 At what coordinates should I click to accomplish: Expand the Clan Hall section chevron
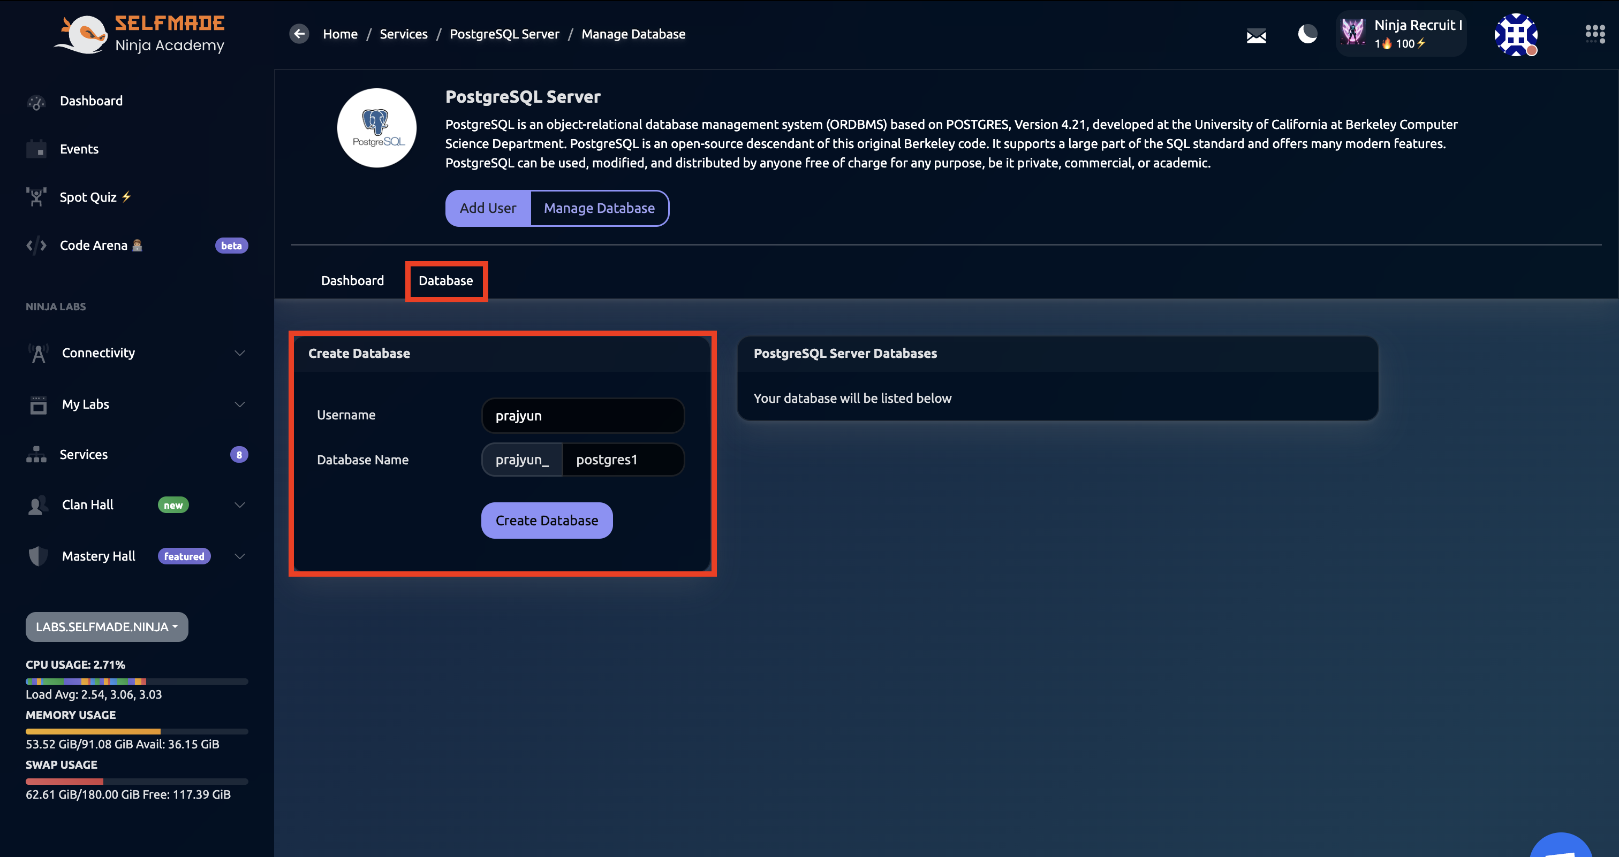(239, 506)
